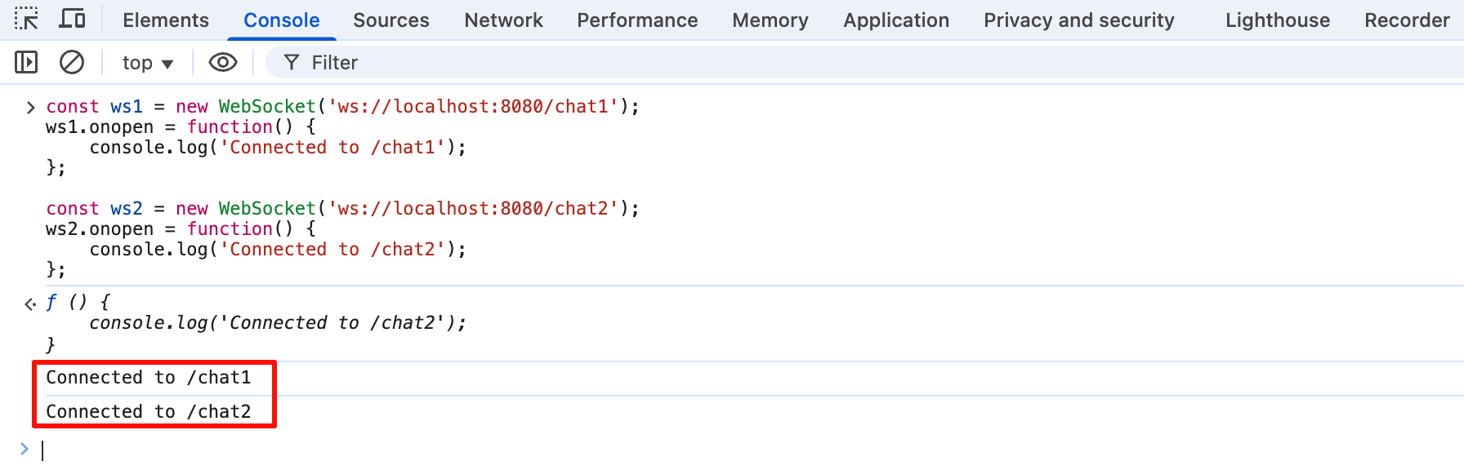Toggle the device toolbar icon
Screen dimensions: 1464x470
coord(73,19)
